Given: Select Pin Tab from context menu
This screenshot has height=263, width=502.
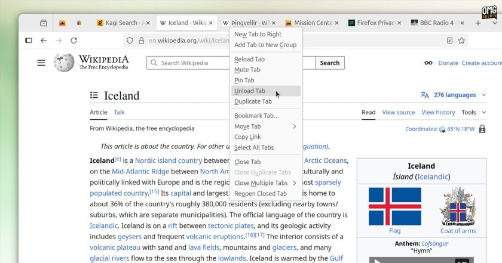Looking at the screenshot, I should point(266,80).
